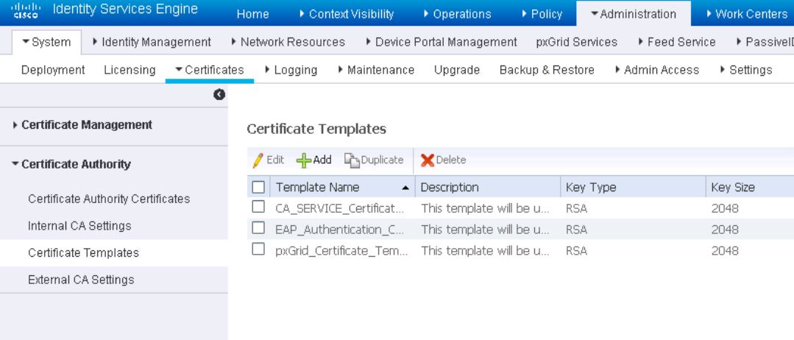
Task: Open pxGrid_Certificate_Tem... template name
Action: 341,252
